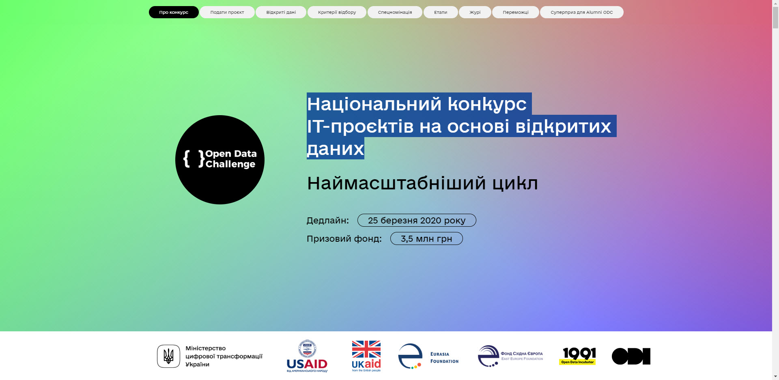Click the scrollbar down arrow

coord(775,376)
